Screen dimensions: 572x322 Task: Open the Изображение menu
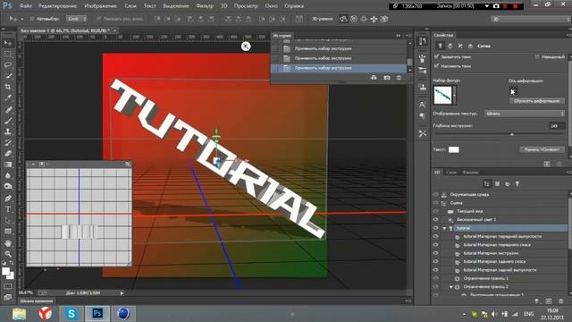point(100,6)
